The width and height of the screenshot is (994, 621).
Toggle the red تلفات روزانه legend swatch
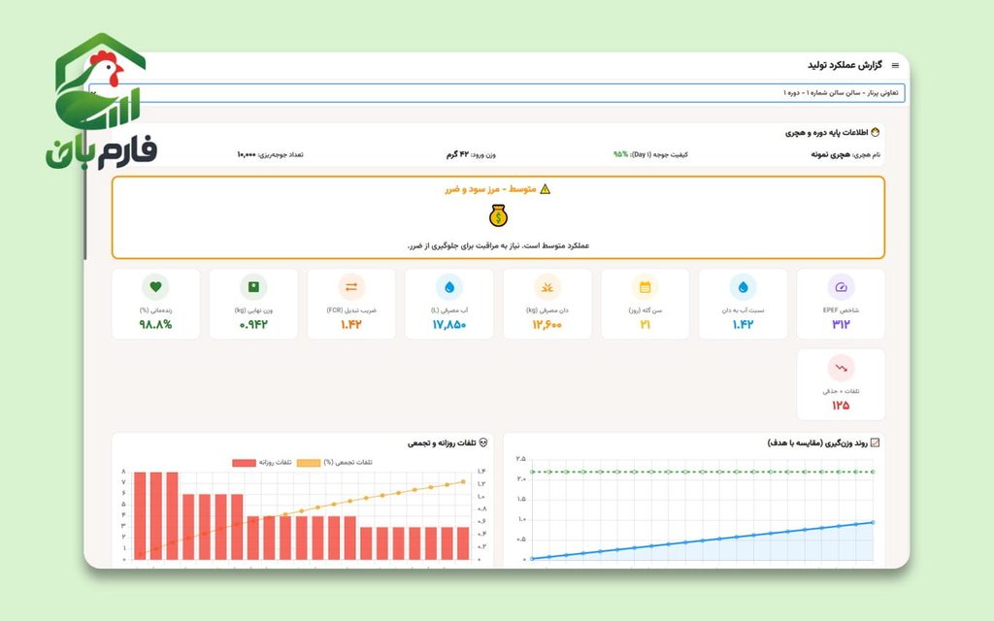244,463
